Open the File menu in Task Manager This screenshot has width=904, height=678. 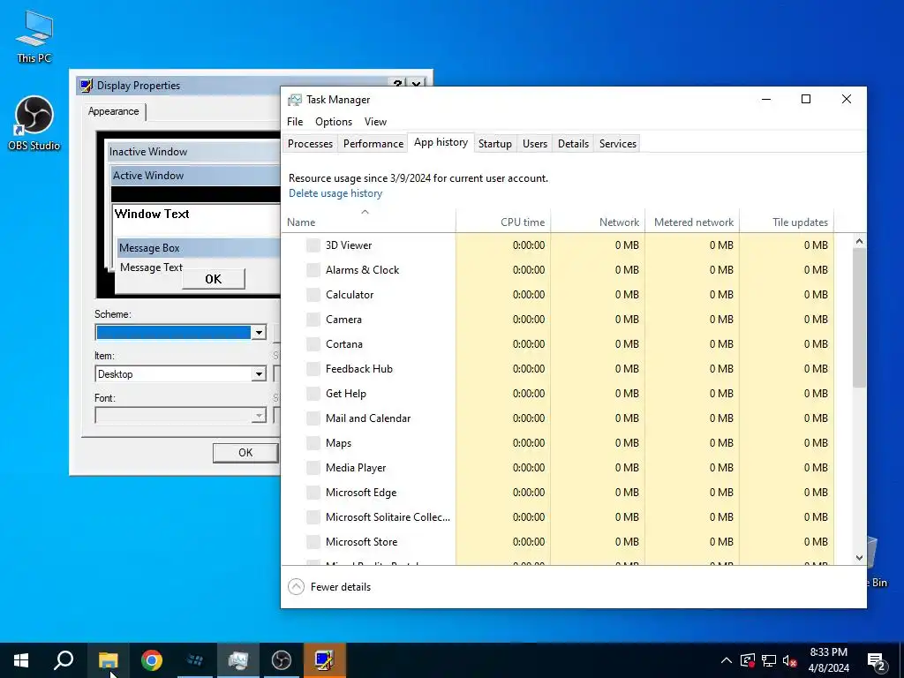click(295, 122)
